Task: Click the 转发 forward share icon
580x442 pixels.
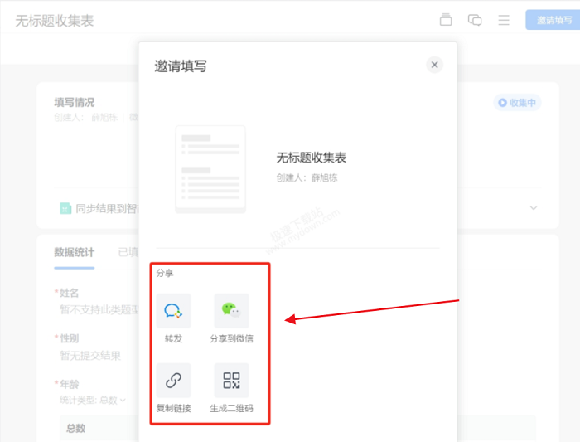Action: [173, 311]
